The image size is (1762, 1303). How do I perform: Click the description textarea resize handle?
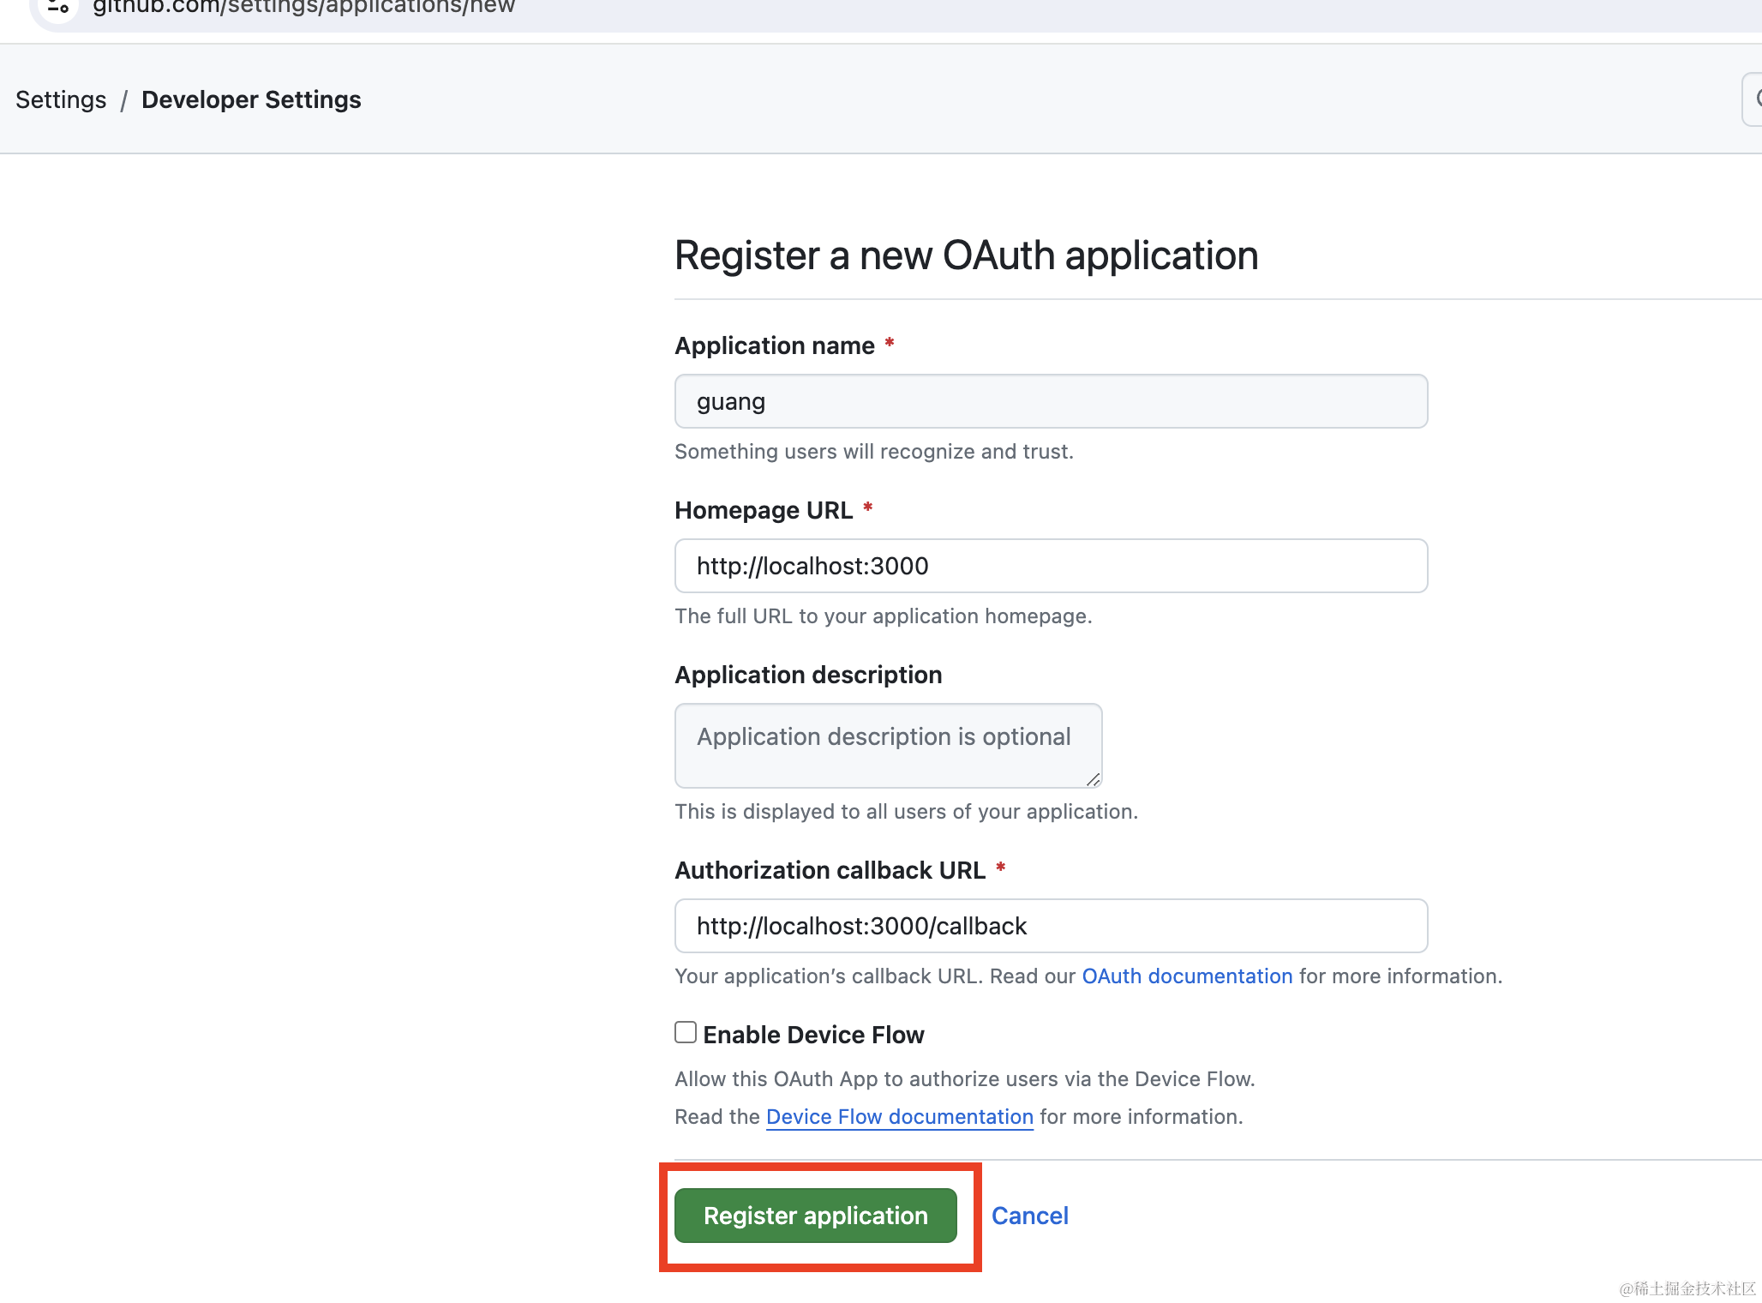[1093, 779]
